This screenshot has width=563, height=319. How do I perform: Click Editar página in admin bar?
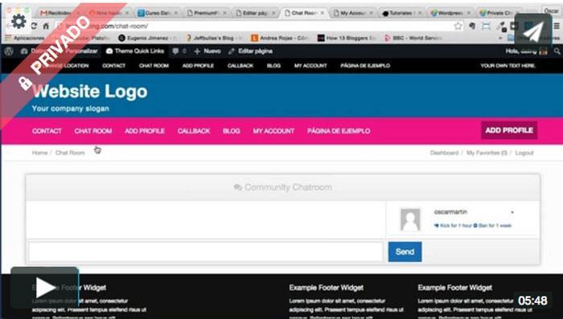coord(251,51)
